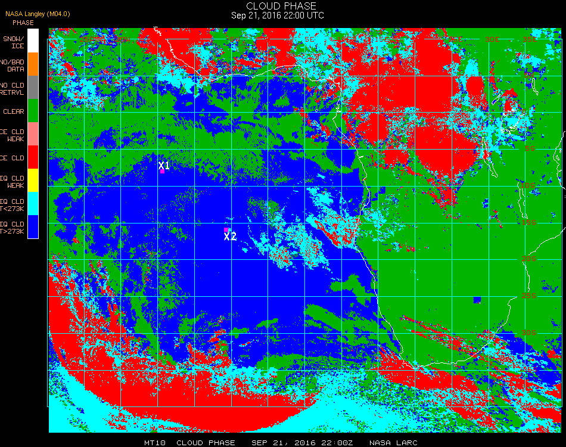This screenshot has height=447, width=566.
Task: Click the pink ICE CLD WEAK legend swatch
Action: [33, 134]
